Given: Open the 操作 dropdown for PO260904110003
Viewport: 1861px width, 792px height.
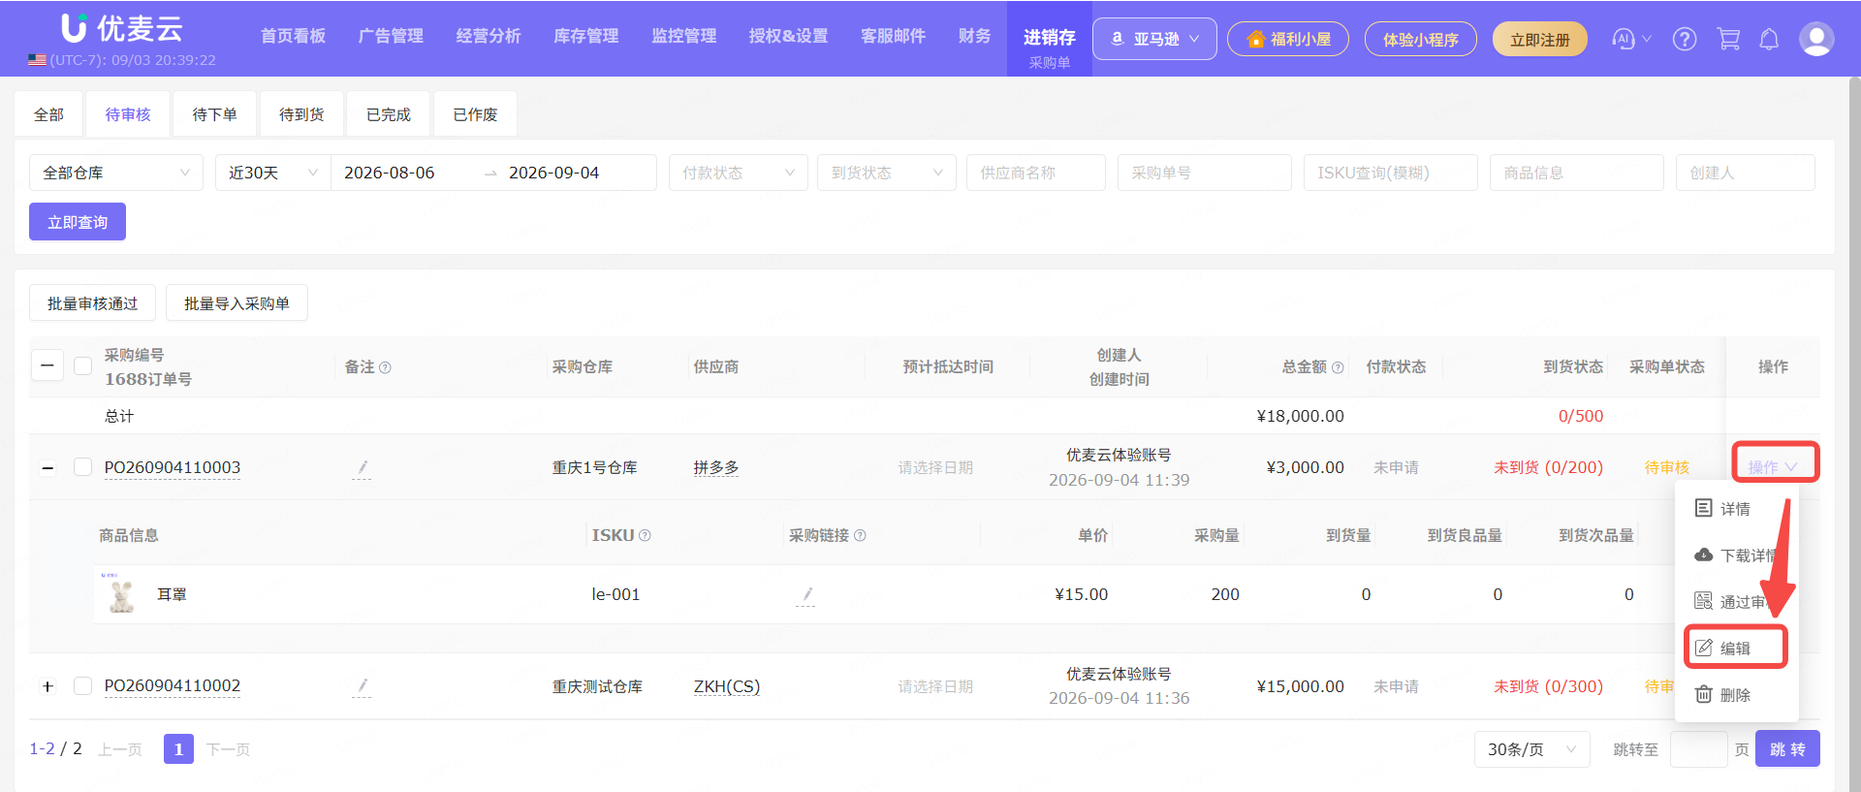Looking at the screenshot, I should (x=1774, y=466).
